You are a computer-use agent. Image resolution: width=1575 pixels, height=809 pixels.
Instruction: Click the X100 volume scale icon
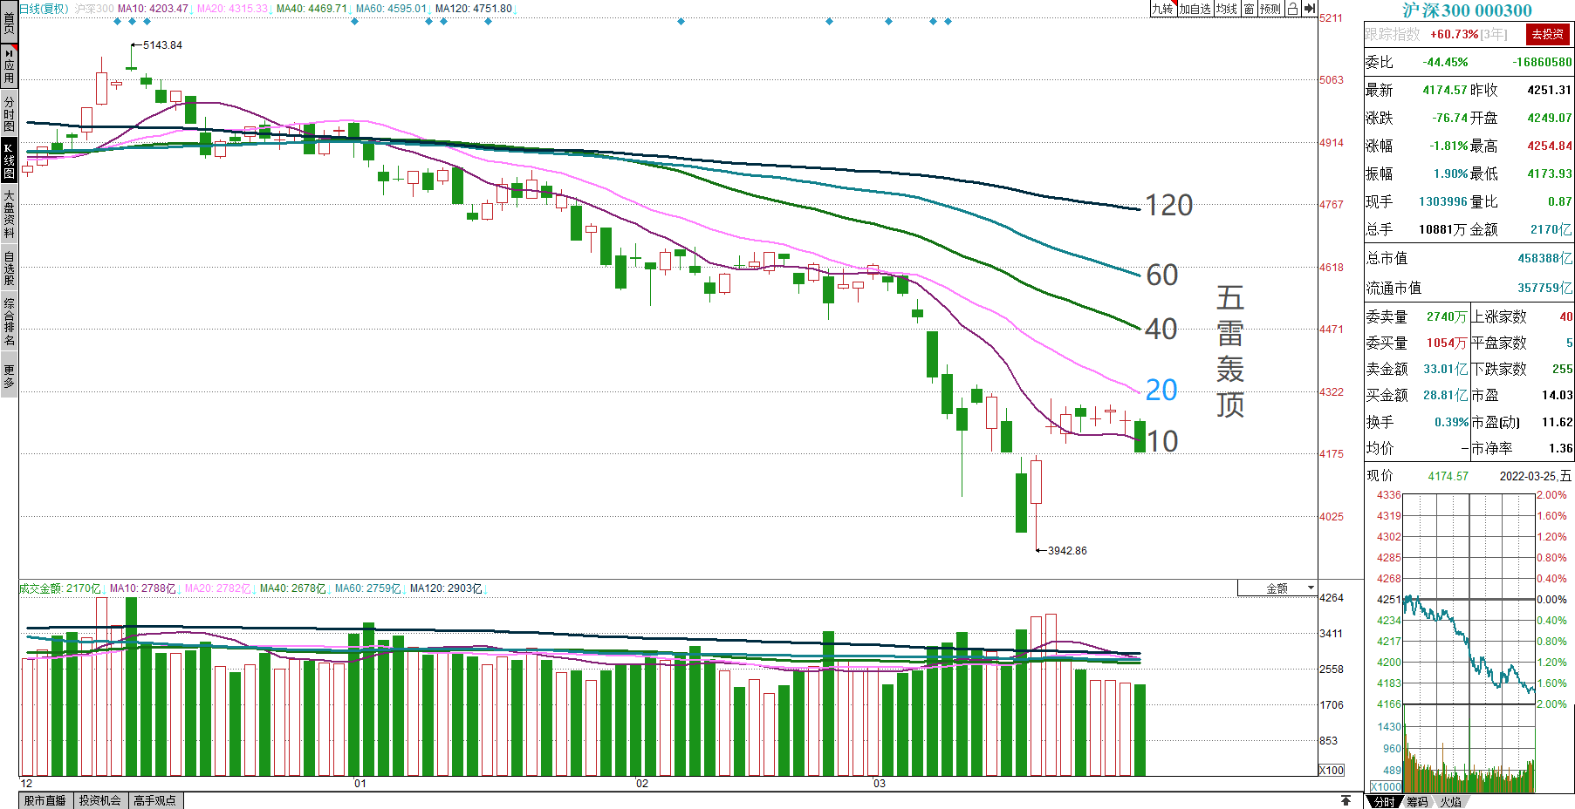pyautogui.click(x=1332, y=770)
